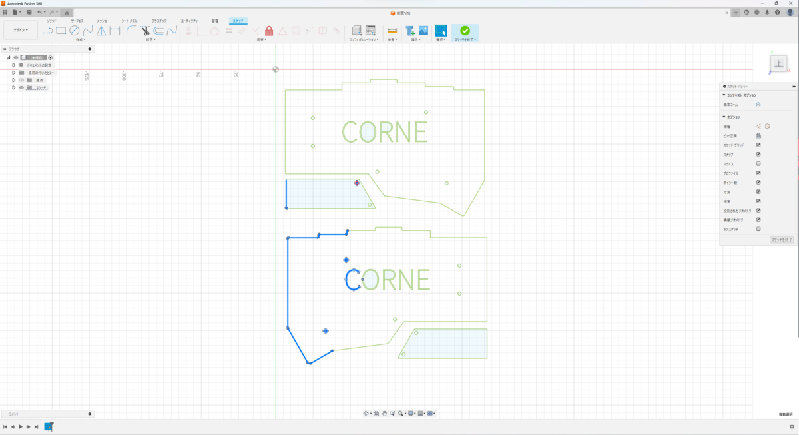799x435 pixels.
Task: Click the curvature comb icon in palette
Action: point(758,105)
